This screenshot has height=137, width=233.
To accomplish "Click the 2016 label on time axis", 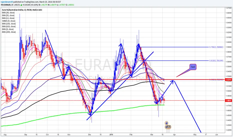I will 111,135.
